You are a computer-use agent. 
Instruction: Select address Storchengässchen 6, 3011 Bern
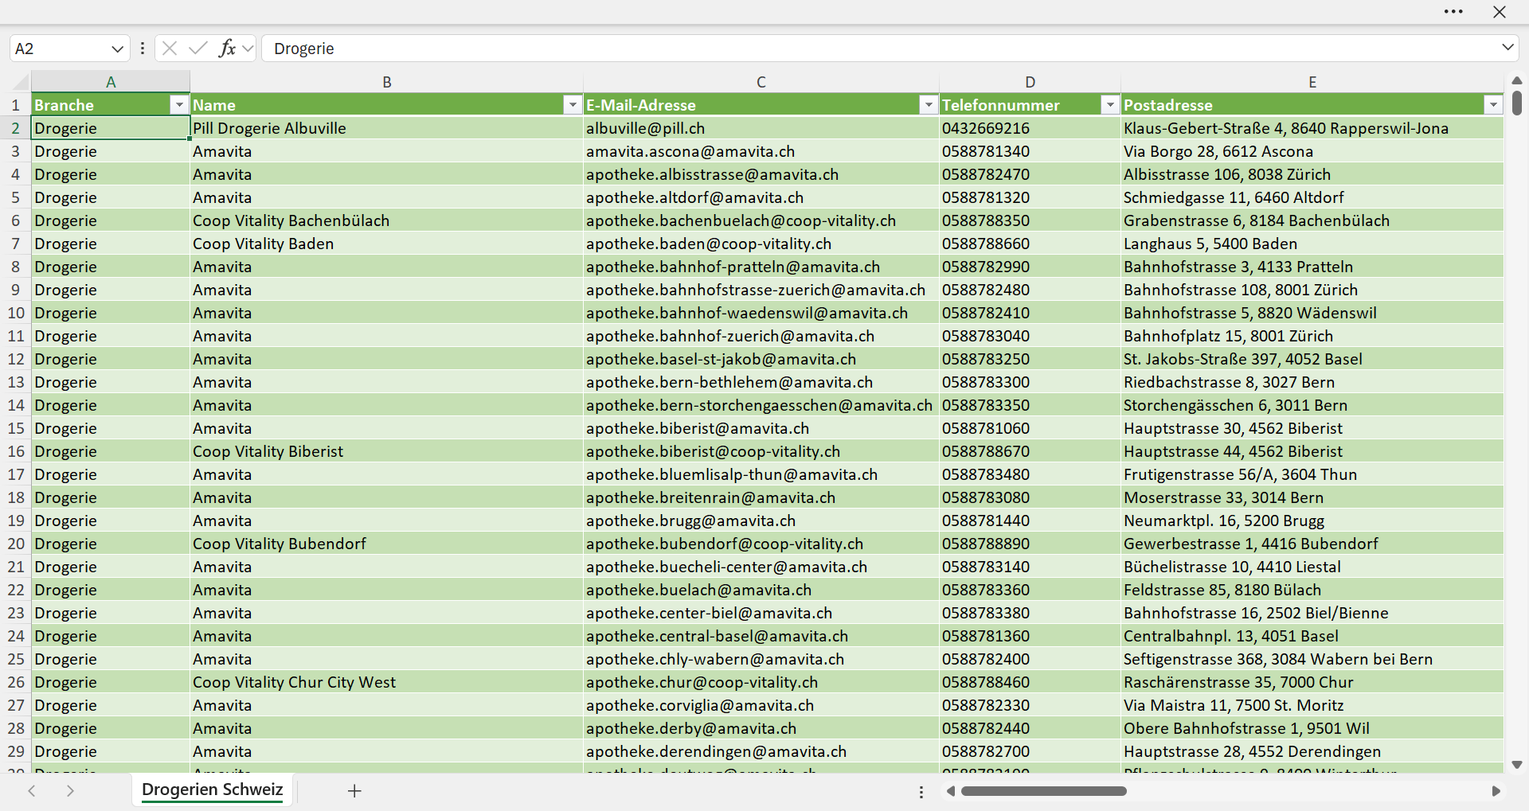[x=1312, y=405]
